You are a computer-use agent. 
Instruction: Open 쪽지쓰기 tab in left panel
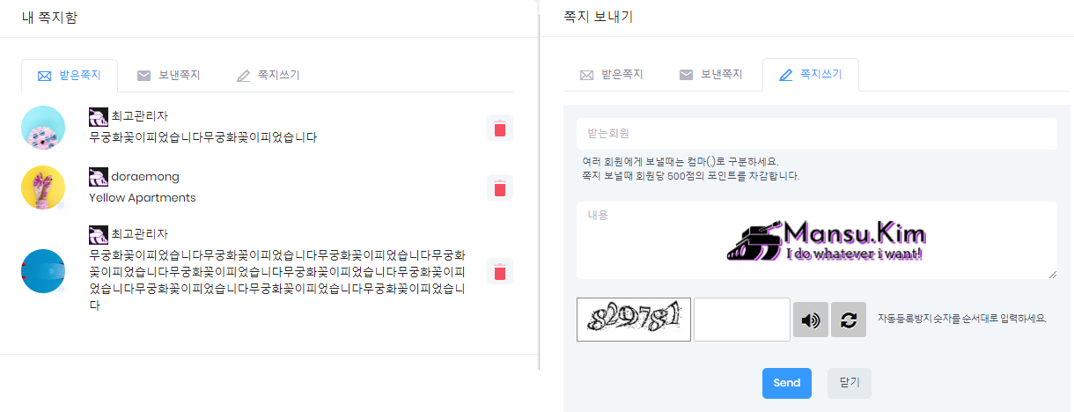click(268, 76)
